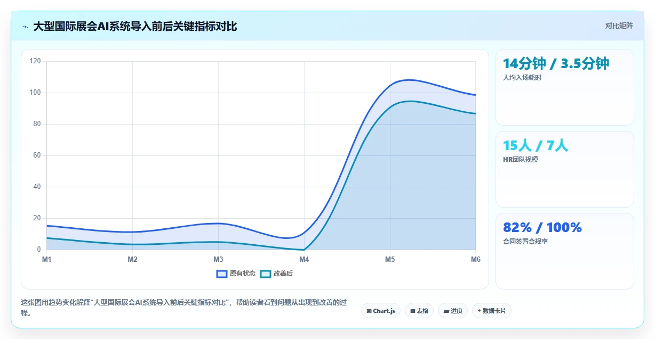Click the 60 y-axis value
Viewport: 655px width, 339px height.
click(37, 155)
